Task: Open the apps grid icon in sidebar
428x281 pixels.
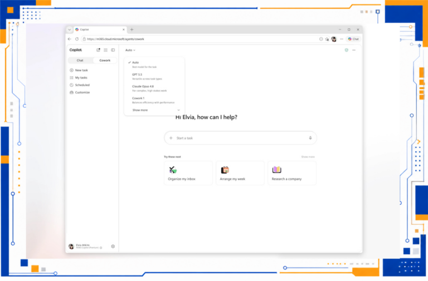Action: pos(106,50)
